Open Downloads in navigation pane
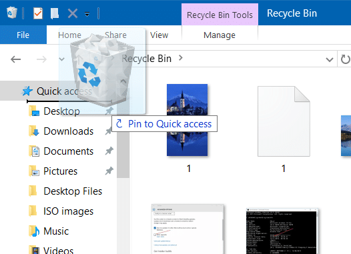The width and height of the screenshot is (351, 254). [x=68, y=131]
